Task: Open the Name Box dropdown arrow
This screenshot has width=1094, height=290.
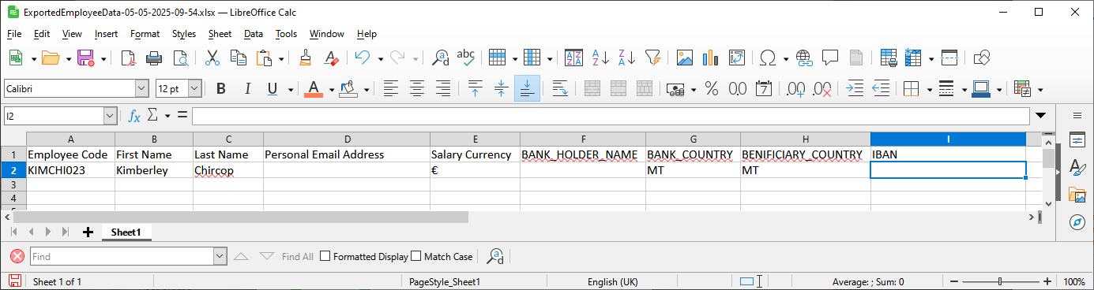Action: coord(111,116)
